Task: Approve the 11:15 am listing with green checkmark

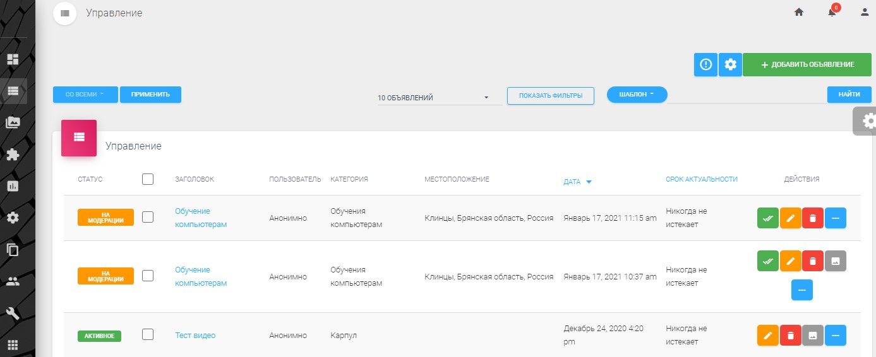Action: (x=768, y=218)
